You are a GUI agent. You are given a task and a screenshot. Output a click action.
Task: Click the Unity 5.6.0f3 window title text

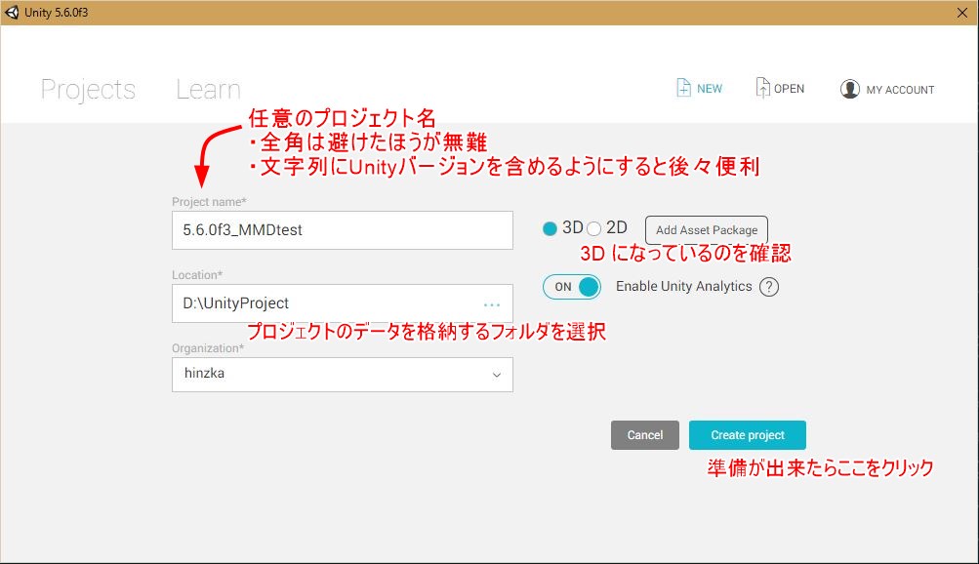click(57, 13)
